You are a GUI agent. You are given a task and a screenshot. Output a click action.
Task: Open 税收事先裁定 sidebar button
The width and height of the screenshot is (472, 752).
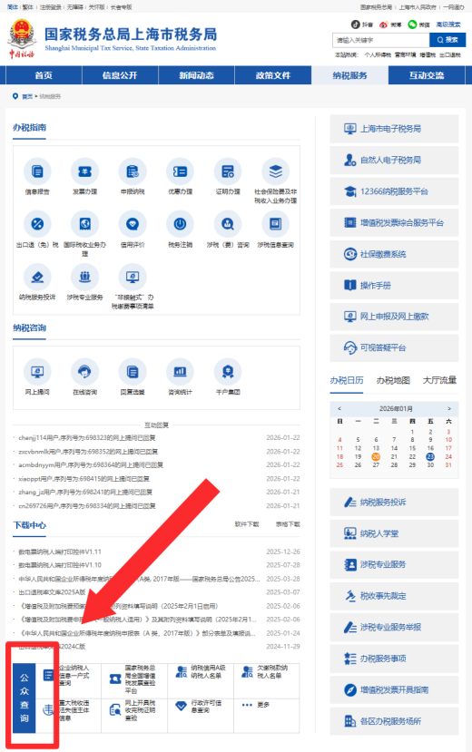[x=394, y=596]
